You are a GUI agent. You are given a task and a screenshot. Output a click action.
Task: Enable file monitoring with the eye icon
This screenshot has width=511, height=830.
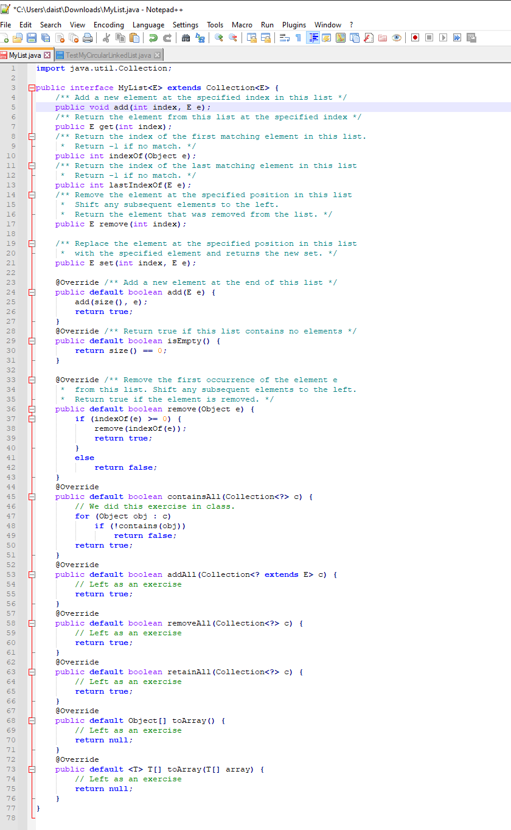[x=395, y=38]
